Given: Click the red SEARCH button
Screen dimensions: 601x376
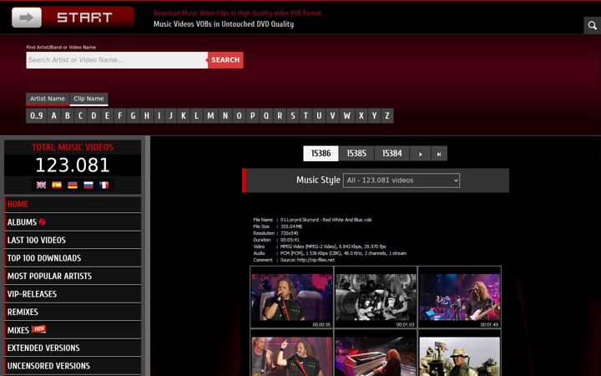Looking at the screenshot, I should click(225, 60).
